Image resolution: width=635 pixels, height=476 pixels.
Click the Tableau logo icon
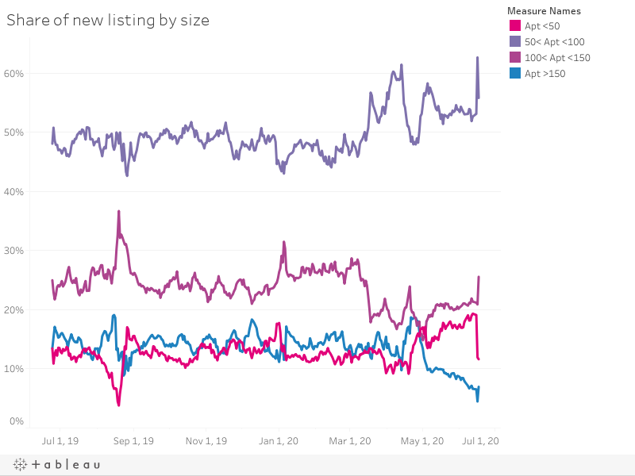[21, 464]
